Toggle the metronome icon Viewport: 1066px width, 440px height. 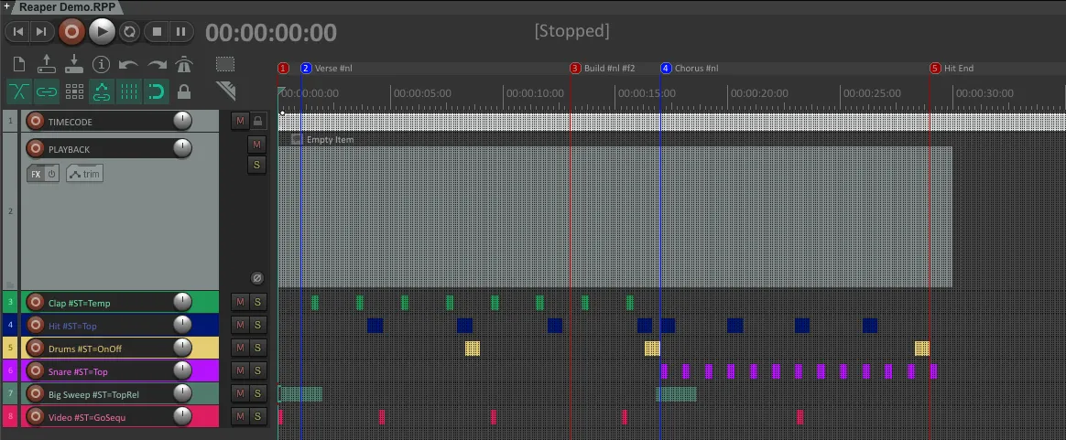(184, 64)
